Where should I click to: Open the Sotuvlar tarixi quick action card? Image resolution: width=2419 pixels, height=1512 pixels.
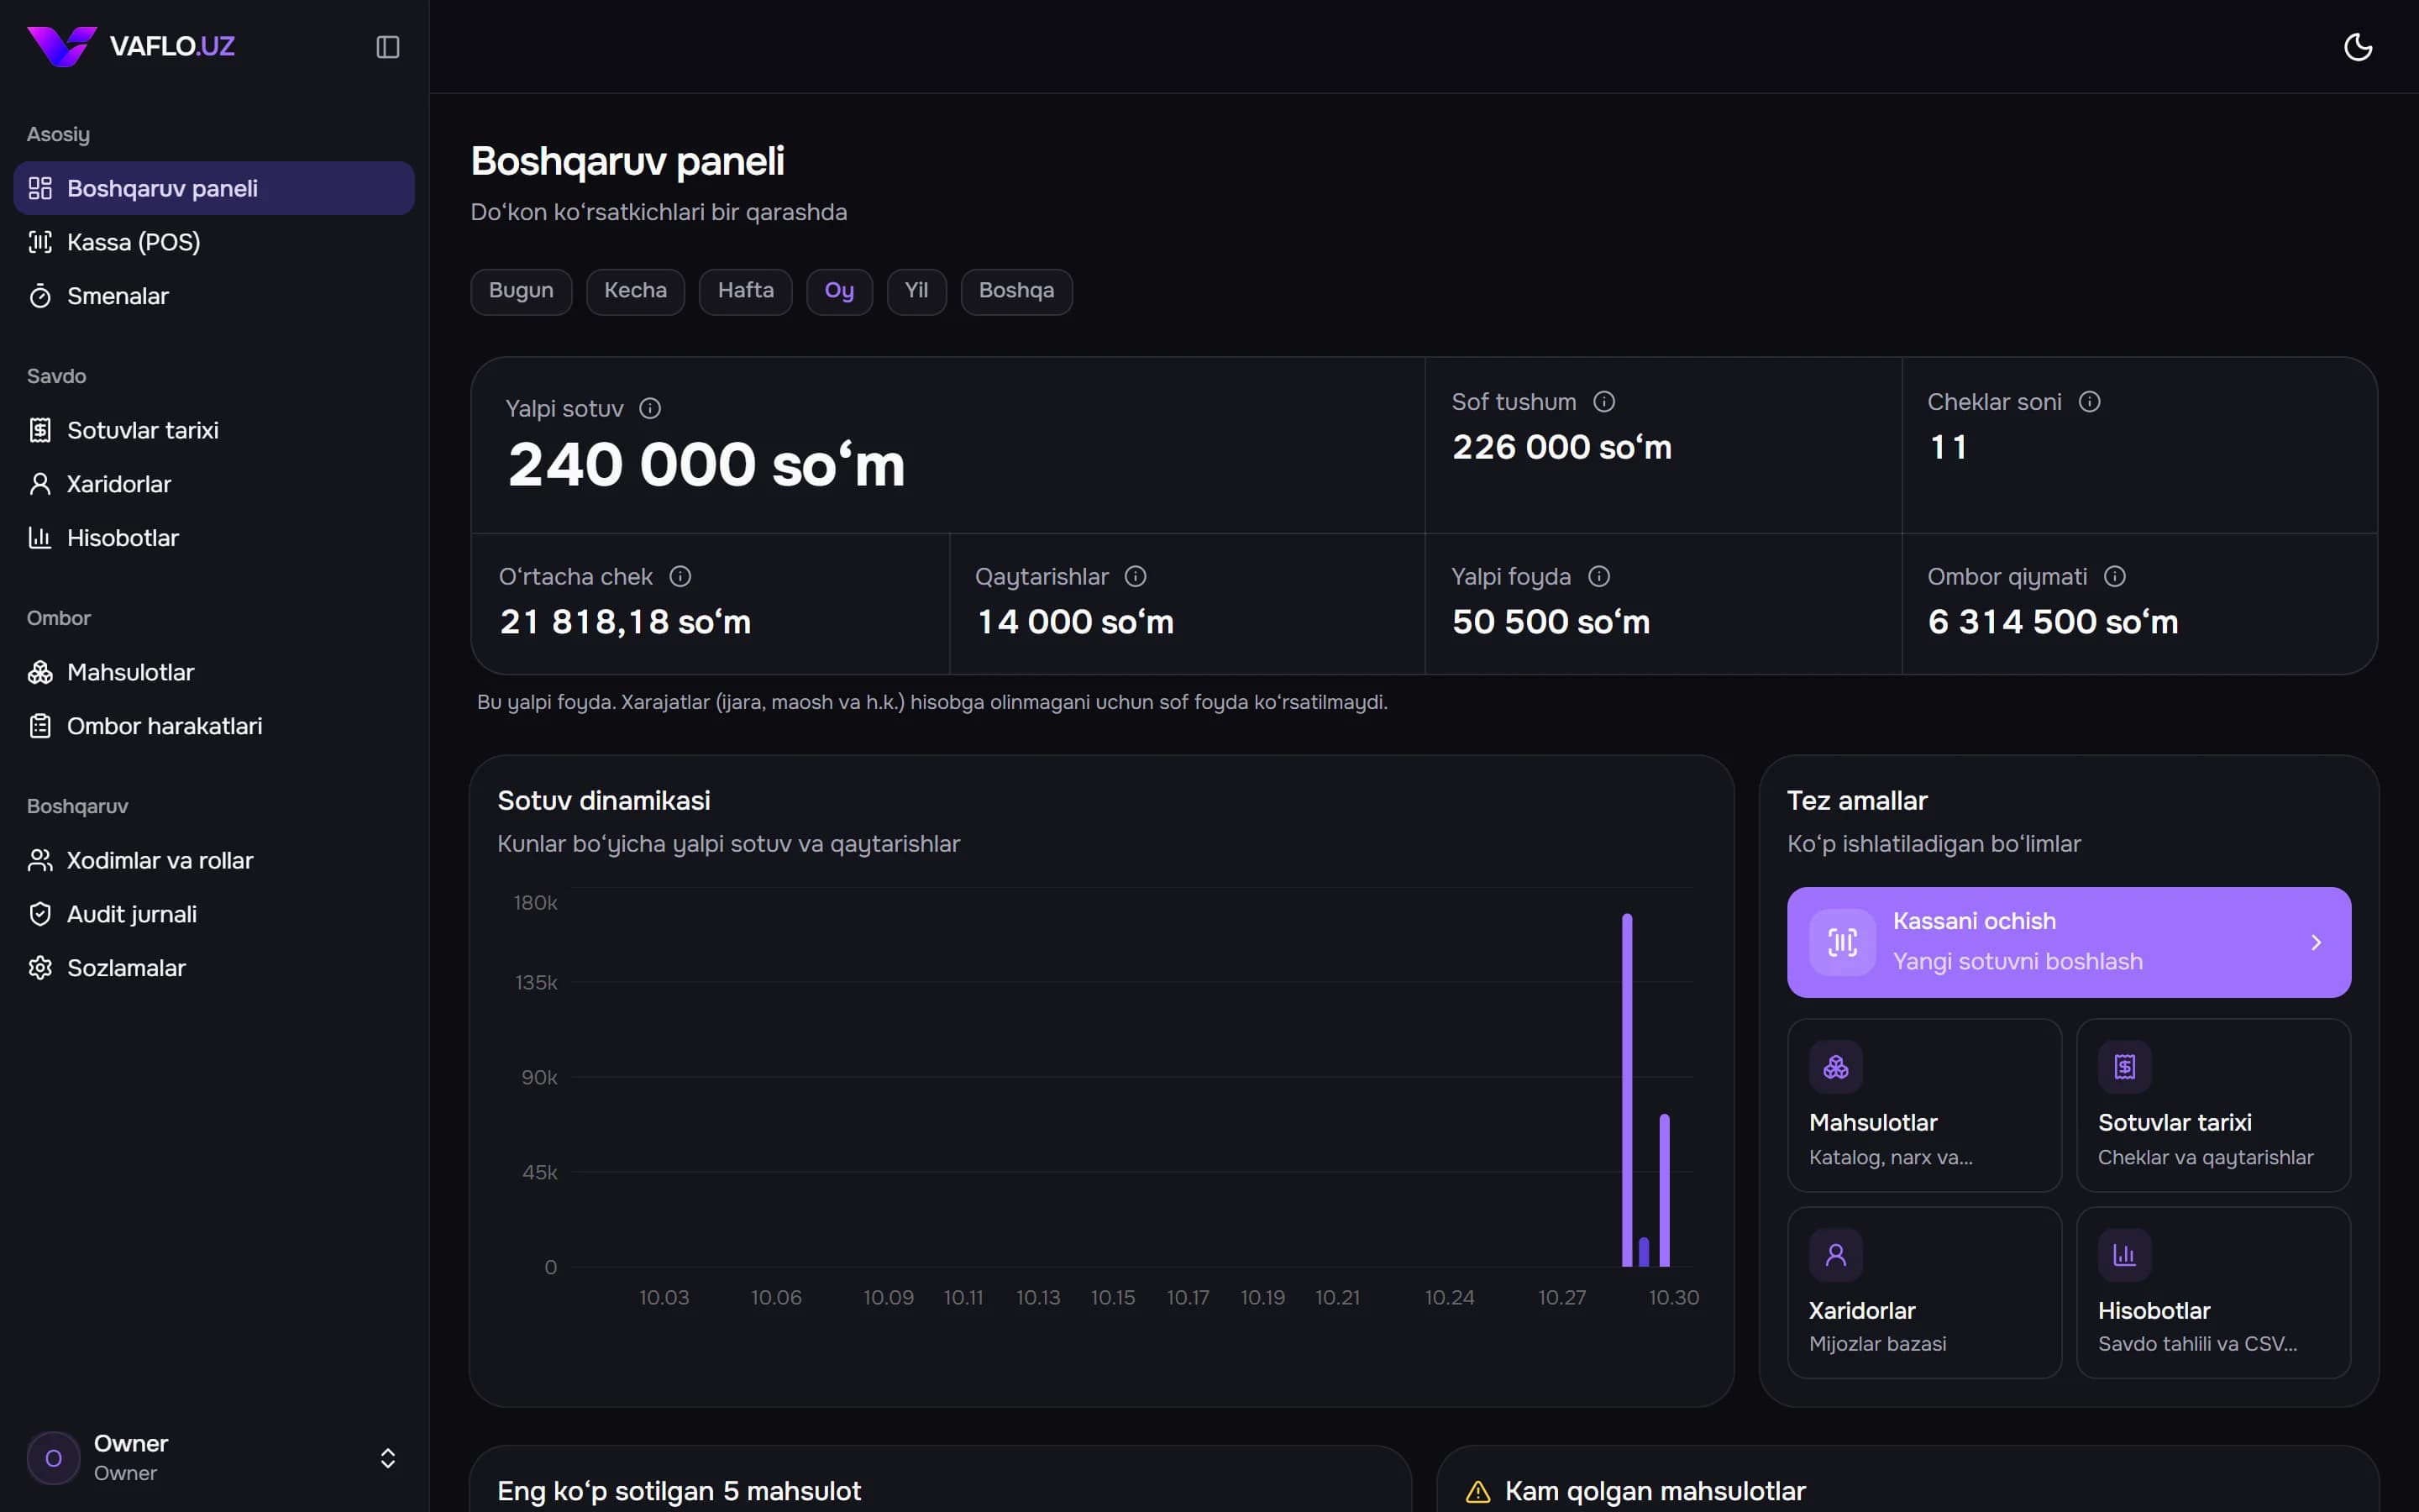(2213, 1105)
